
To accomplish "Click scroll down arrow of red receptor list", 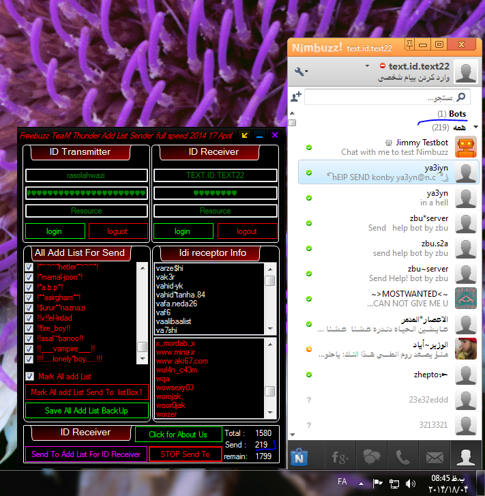I will [x=270, y=413].
